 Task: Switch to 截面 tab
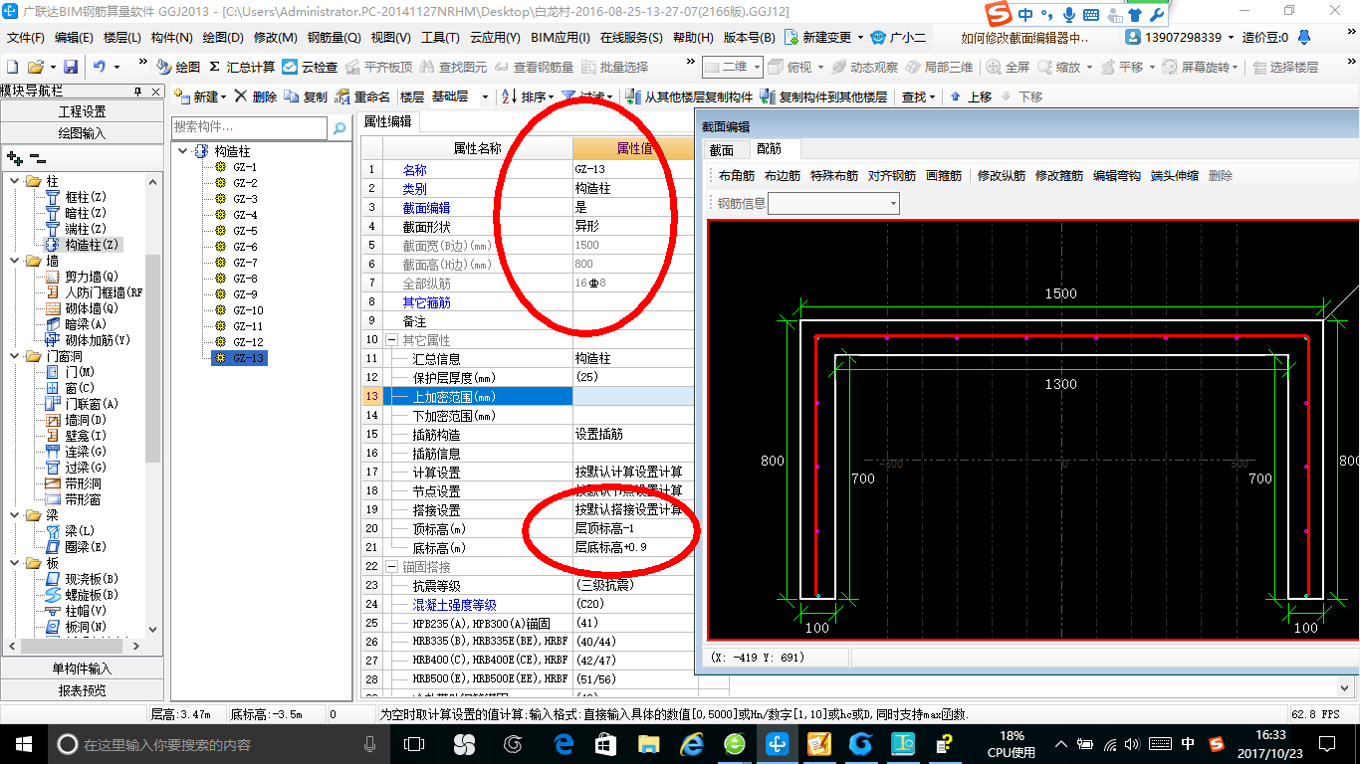pos(722,150)
